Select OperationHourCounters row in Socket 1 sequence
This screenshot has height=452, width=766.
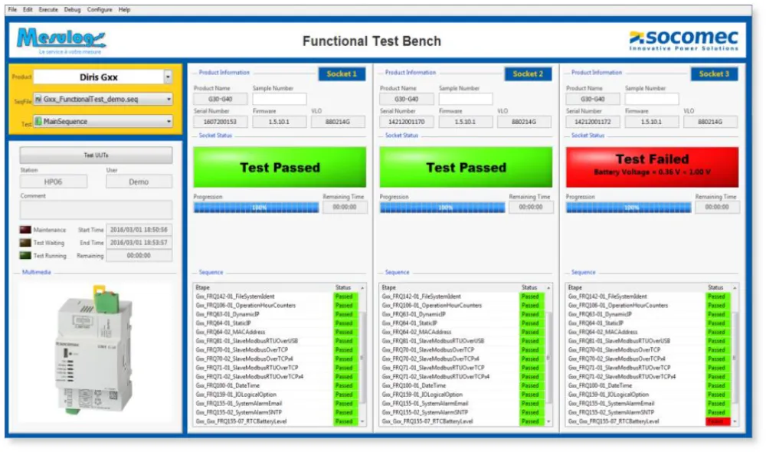277,306
